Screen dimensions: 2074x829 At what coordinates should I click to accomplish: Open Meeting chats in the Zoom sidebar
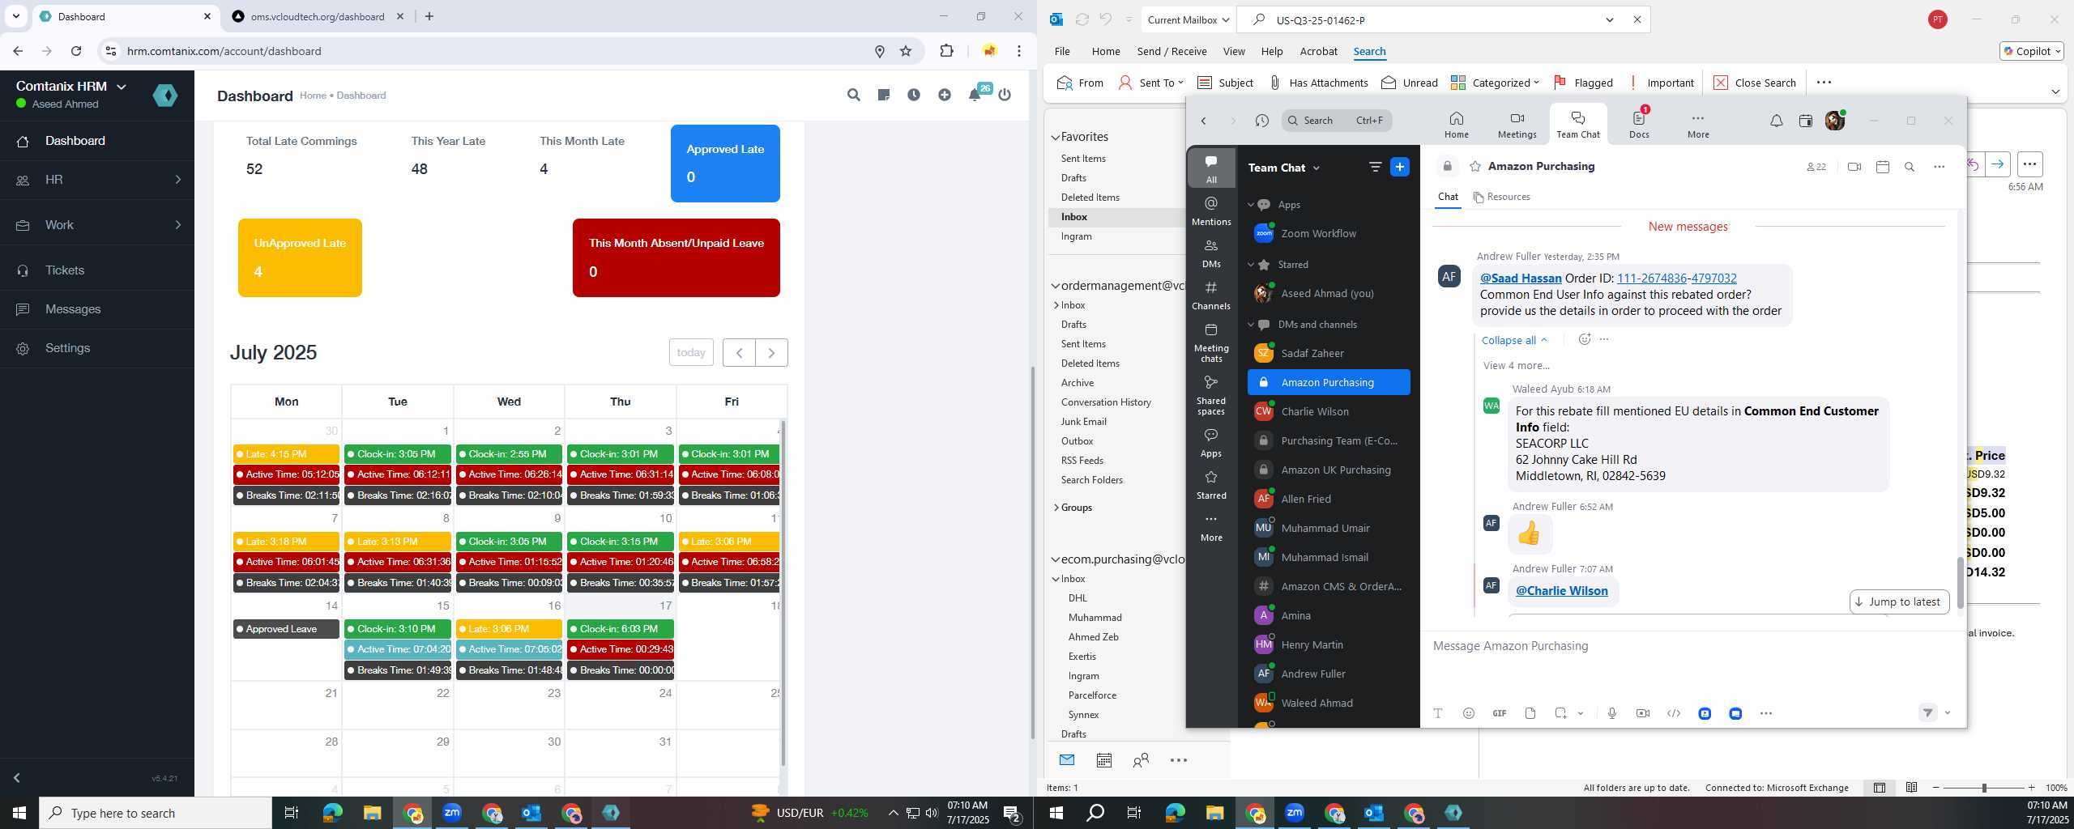pos(1211,342)
